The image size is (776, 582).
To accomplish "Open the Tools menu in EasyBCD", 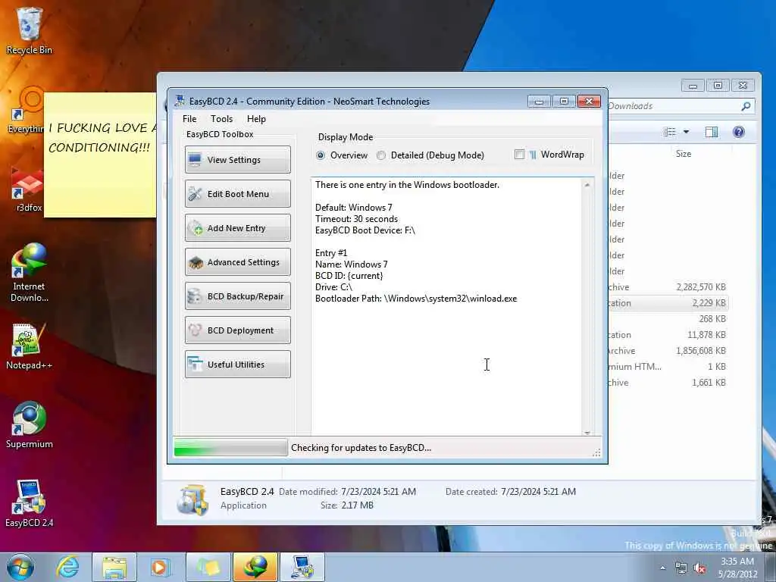I will coord(221,119).
